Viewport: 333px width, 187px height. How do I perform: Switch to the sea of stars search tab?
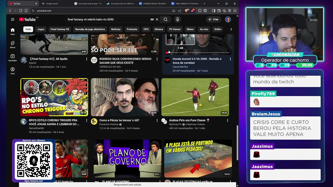point(87,4)
